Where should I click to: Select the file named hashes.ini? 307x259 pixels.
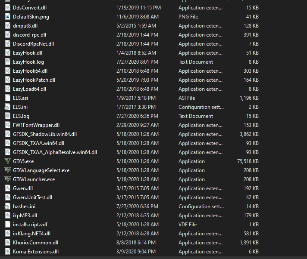24,207
